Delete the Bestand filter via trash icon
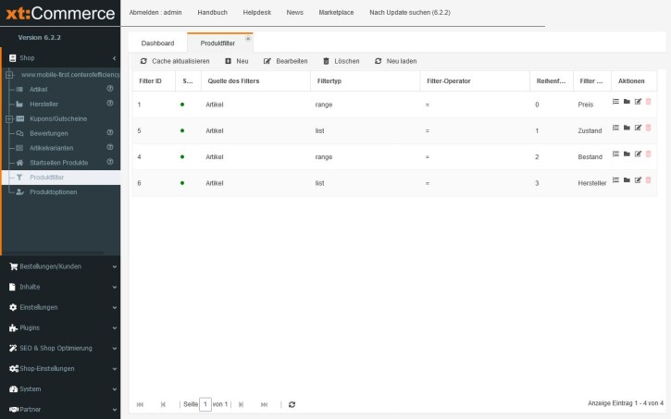The image size is (671, 419). coord(648,154)
